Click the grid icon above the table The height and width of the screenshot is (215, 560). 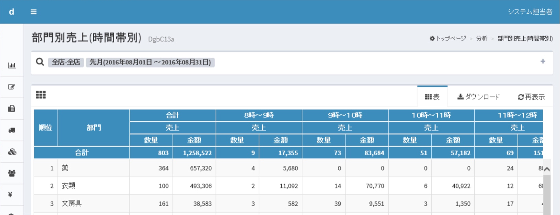41,95
